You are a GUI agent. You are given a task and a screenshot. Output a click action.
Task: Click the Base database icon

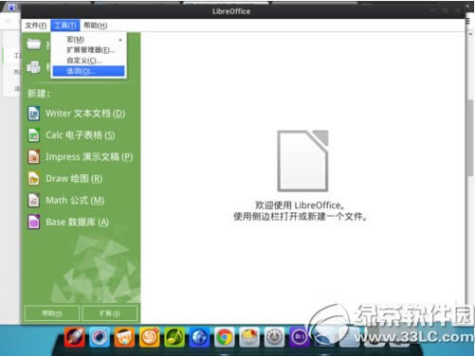pyautogui.click(x=34, y=222)
